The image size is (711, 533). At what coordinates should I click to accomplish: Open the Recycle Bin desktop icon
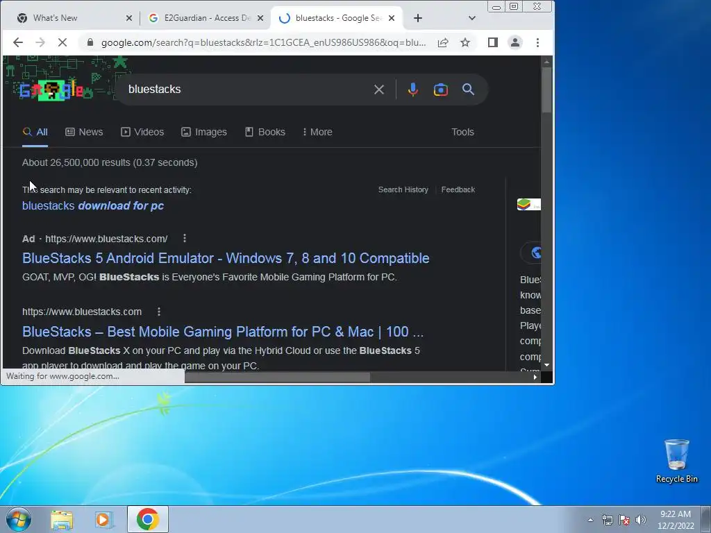click(x=676, y=461)
